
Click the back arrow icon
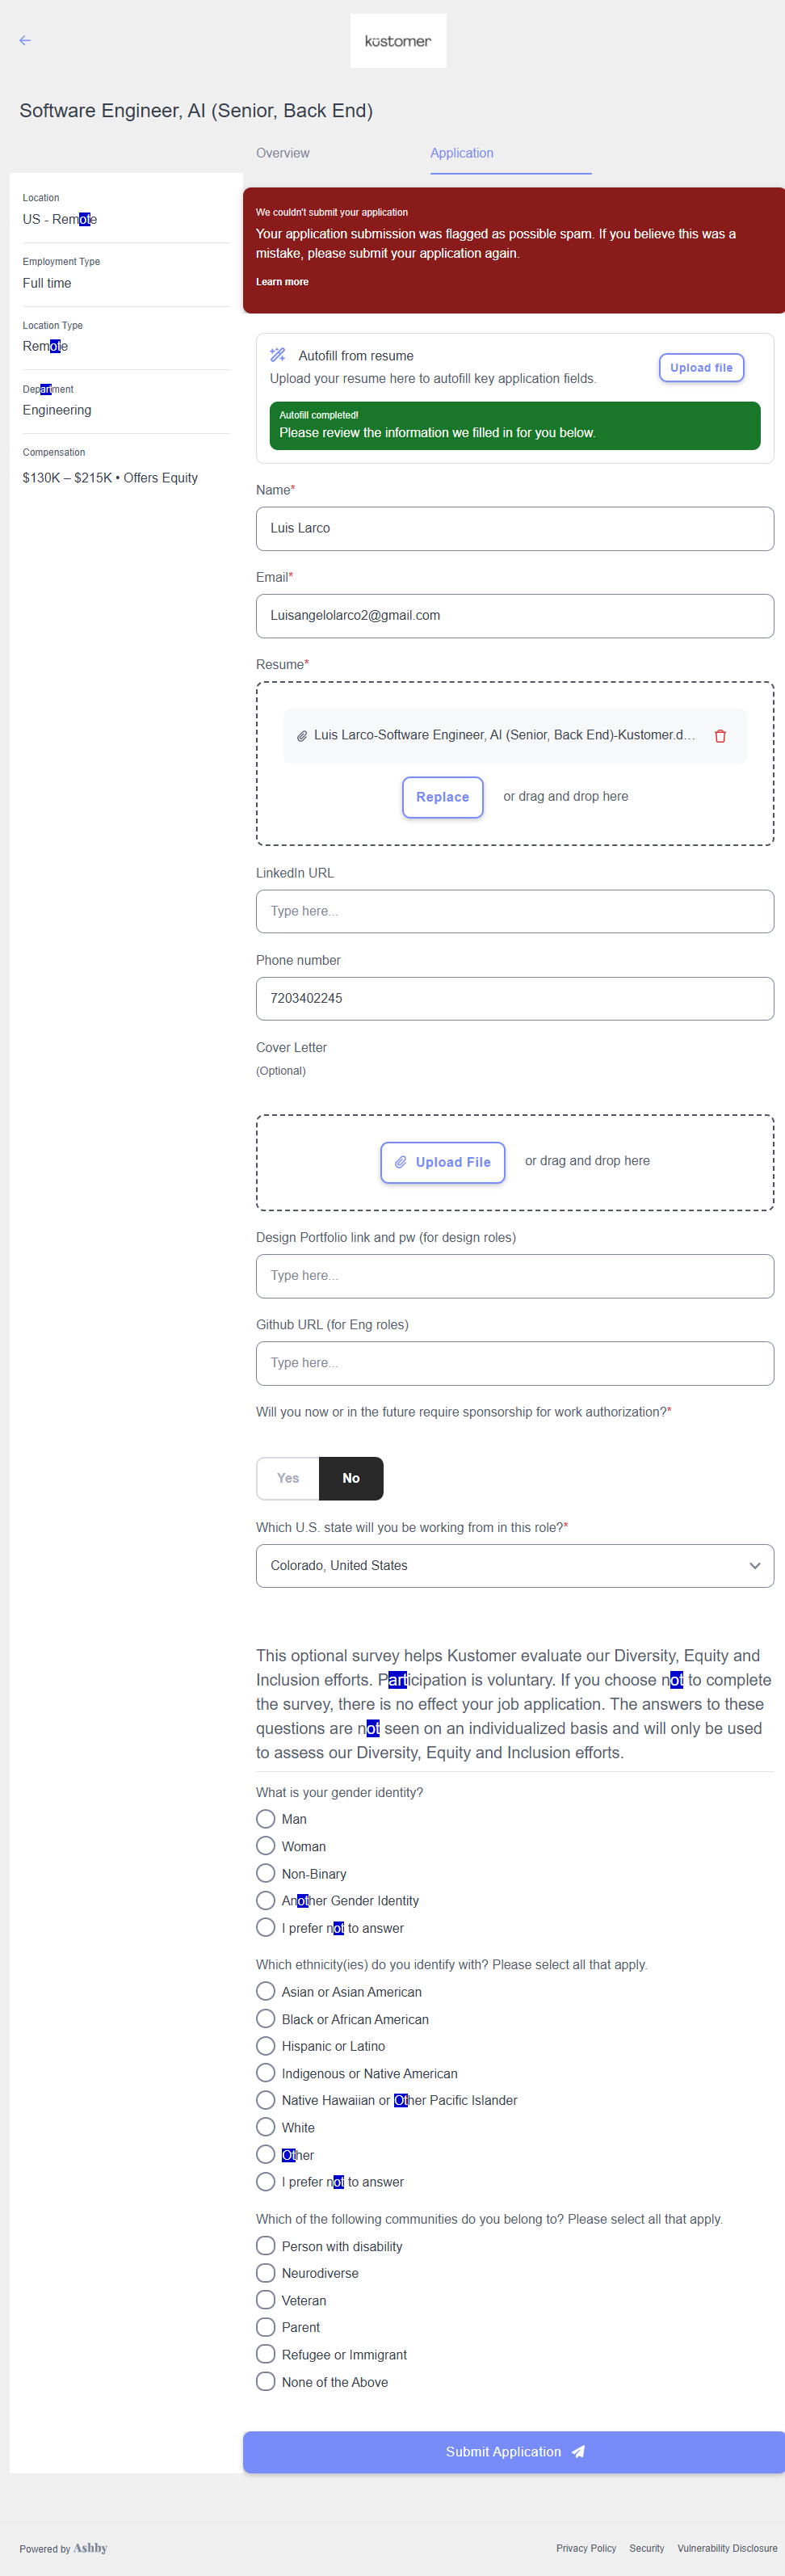25,41
